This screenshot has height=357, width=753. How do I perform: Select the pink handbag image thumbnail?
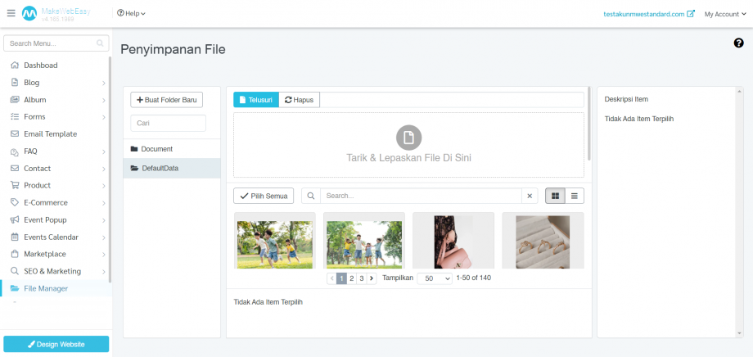pyautogui.click(x=453, y=240)
